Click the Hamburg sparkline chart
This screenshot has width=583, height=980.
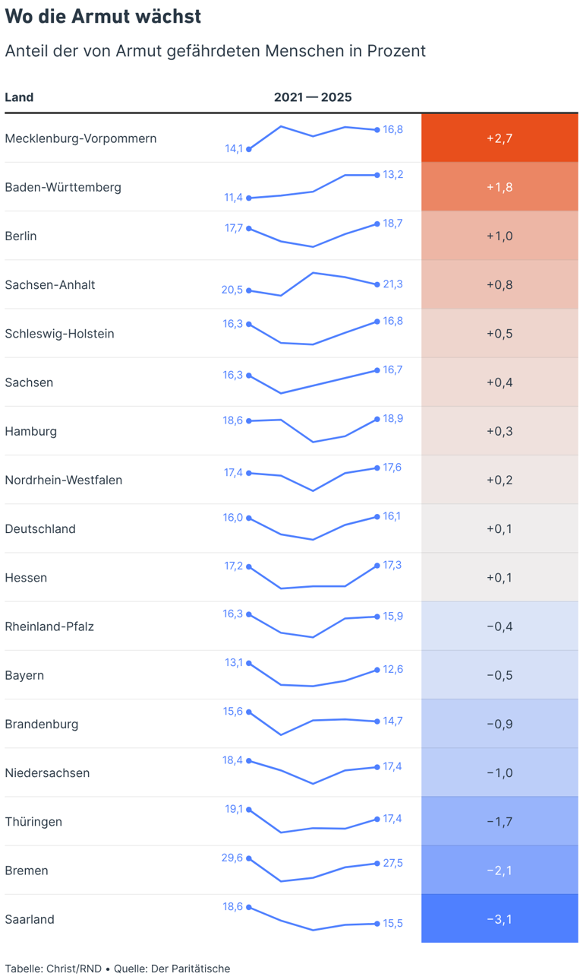pyautogui.click(x=313, y=430)
